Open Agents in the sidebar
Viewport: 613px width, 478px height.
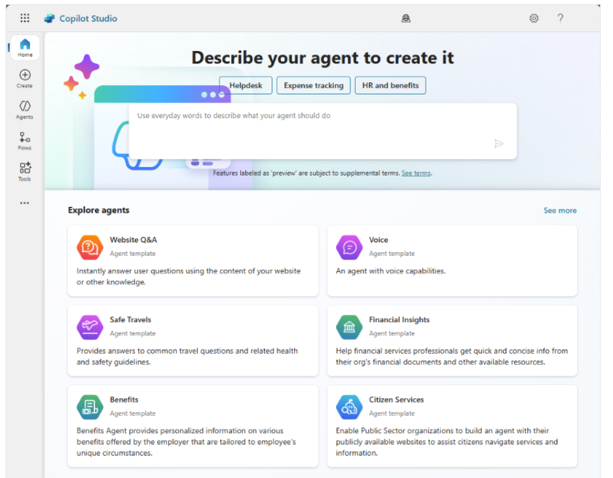coord(25,110)
